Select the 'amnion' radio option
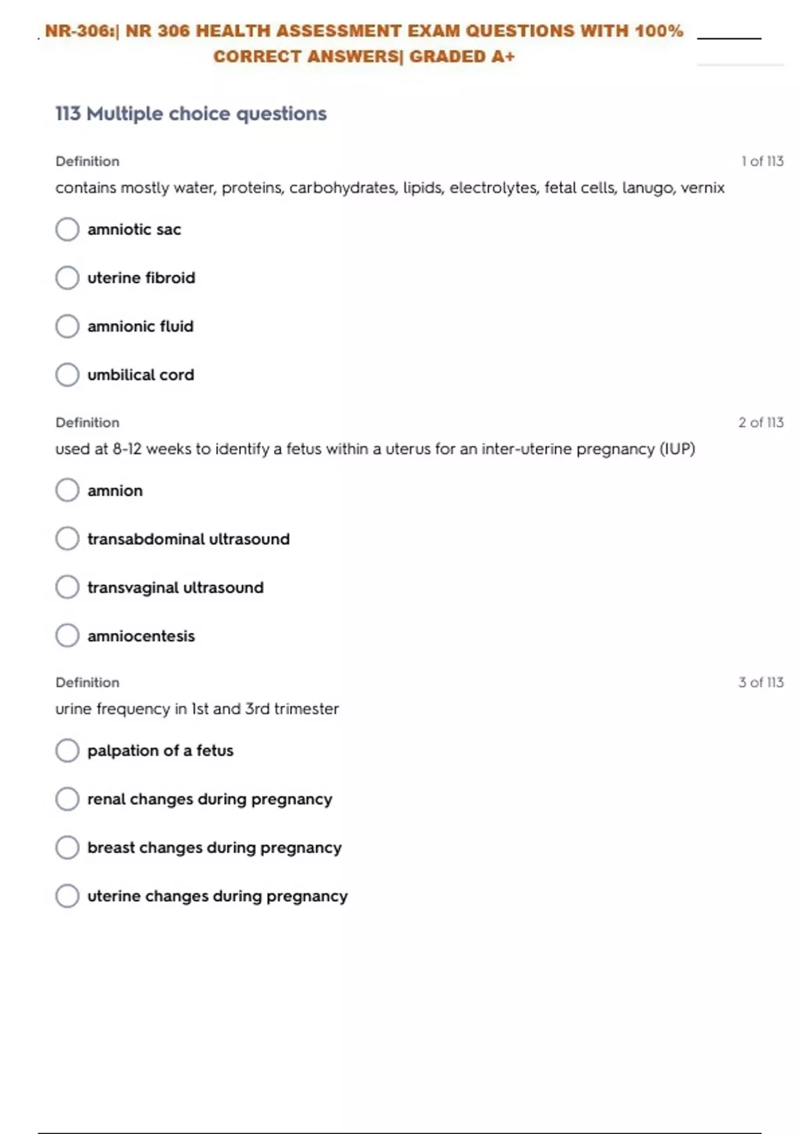800x1134 pixels. point(67,490)
